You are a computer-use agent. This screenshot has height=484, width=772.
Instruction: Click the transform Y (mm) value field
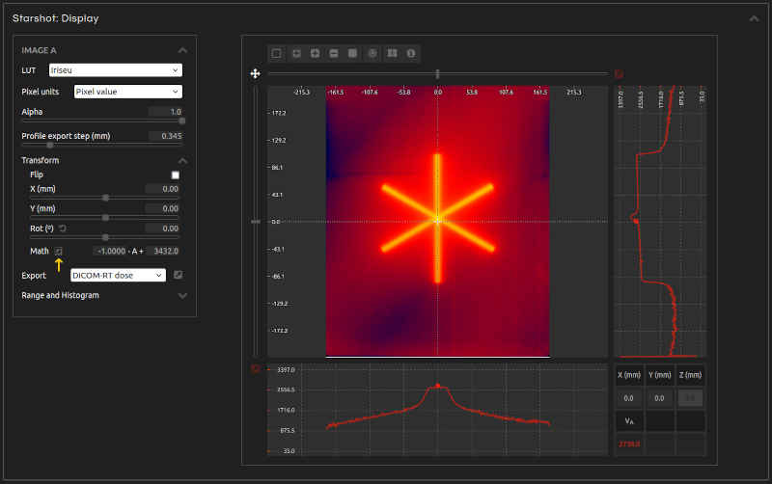162,208
